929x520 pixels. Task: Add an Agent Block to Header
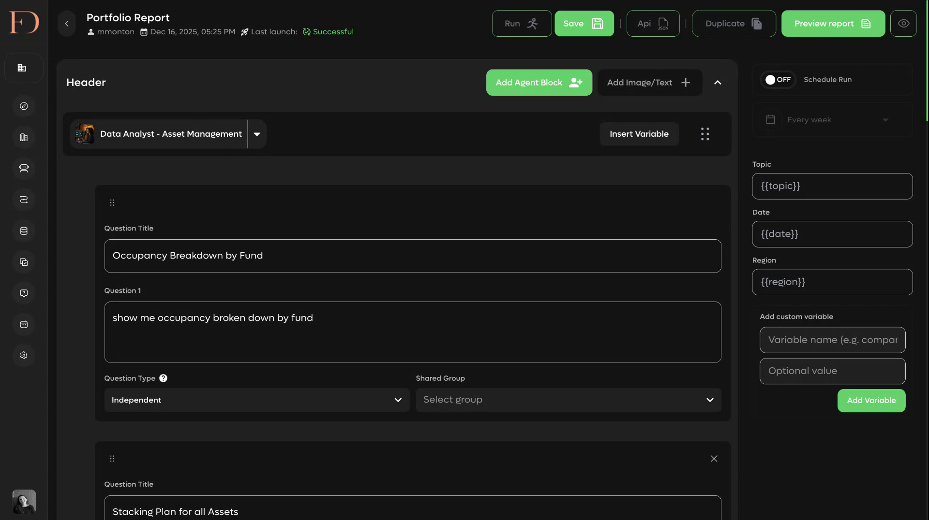[539, 83]
